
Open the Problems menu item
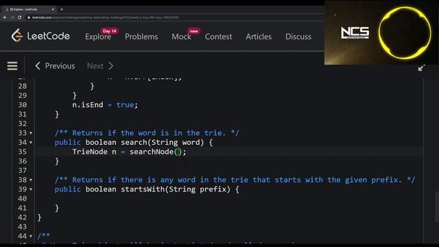(x=141, y=36)
